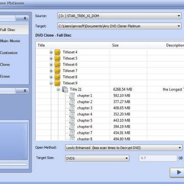Expand the Titleset 4 node
The height and width of the screenshot is (184, 184).
point(51,52)
